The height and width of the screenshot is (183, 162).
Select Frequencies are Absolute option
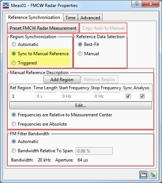[14, 124]
